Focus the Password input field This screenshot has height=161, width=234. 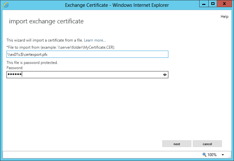click(87, 75)
